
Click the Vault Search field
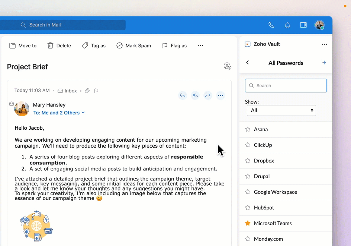click(x=286, y=85)
